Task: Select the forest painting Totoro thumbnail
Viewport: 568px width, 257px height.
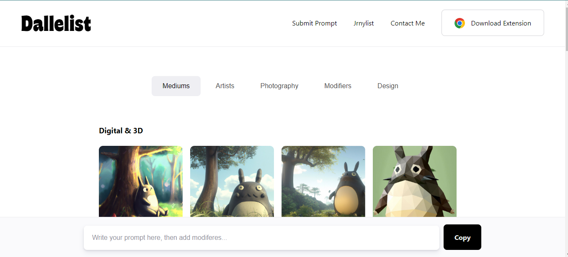Action: [x=141, y=181]
